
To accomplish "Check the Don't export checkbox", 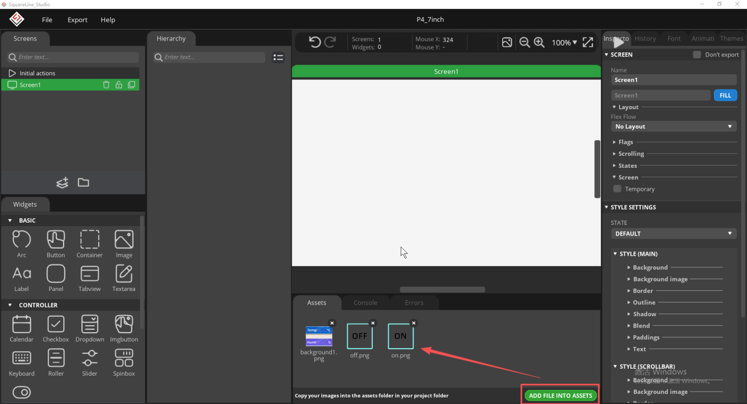I will tap(697, 55).
